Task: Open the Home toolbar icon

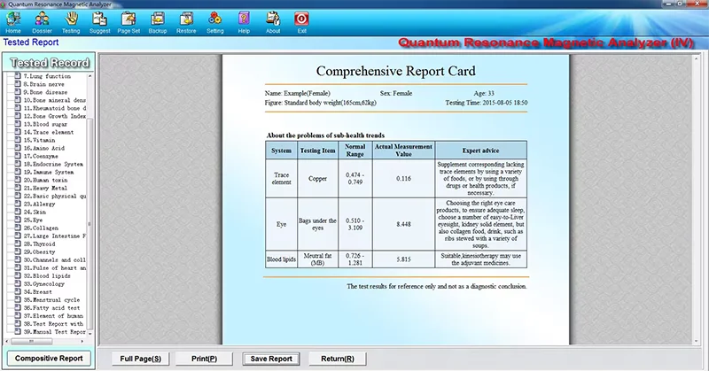Action: (13, 19)
